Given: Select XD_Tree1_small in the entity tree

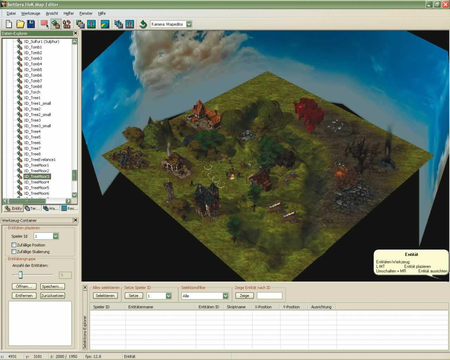Looking at the screenshot, I should click(x=37, y=103).
